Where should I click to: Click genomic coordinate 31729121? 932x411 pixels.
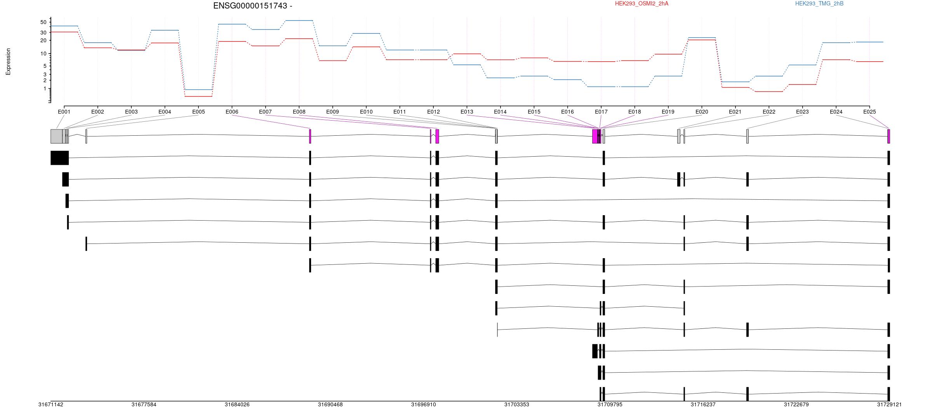pyautogui.click(x=889, y=404)
